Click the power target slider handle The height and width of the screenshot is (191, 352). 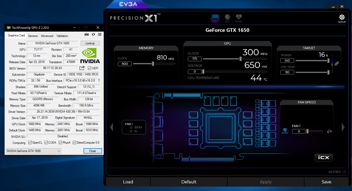[328, 61]
